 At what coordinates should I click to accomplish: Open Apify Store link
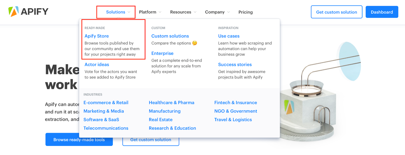click(97, 36)
